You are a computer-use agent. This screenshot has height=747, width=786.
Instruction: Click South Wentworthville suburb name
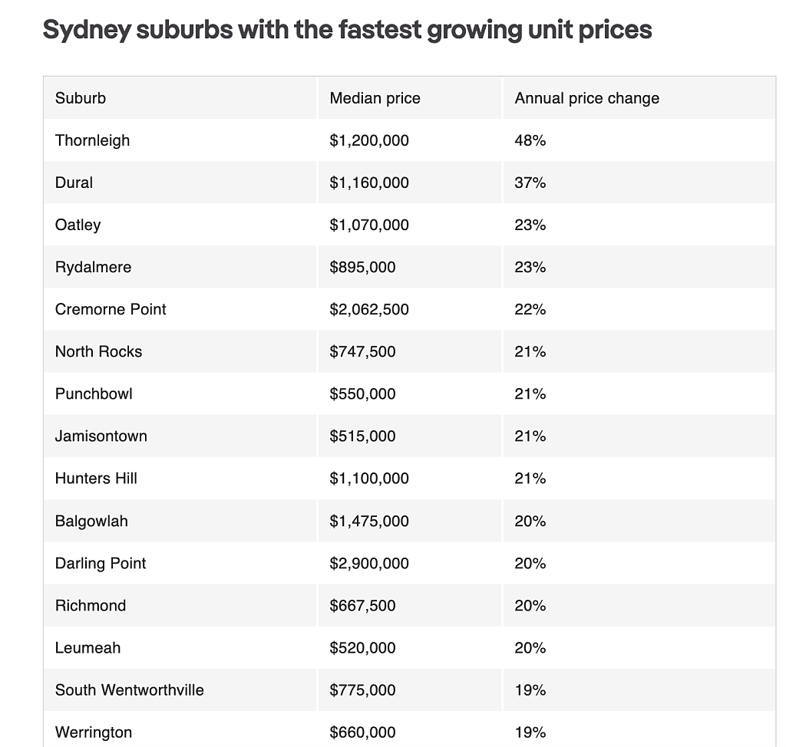coord(129,690)
